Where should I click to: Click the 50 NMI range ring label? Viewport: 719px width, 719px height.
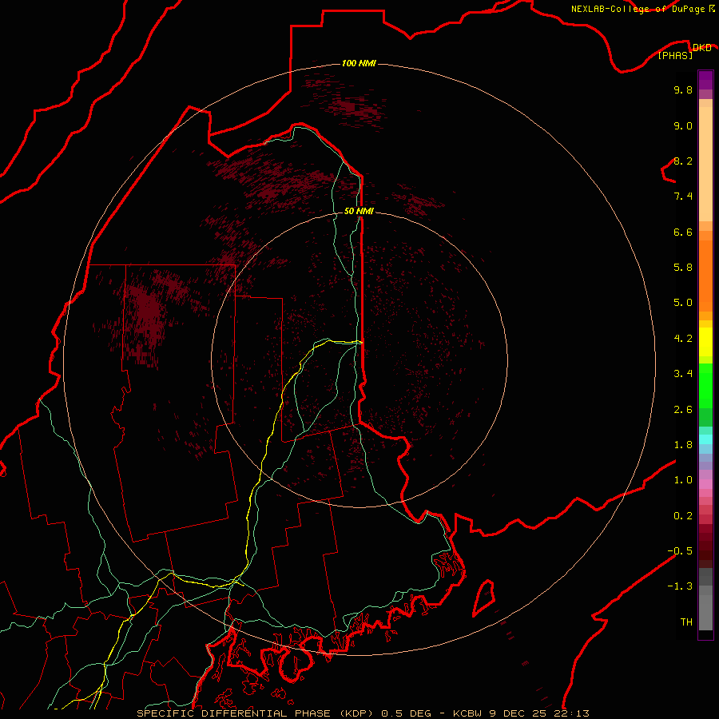tap(359, 211)
